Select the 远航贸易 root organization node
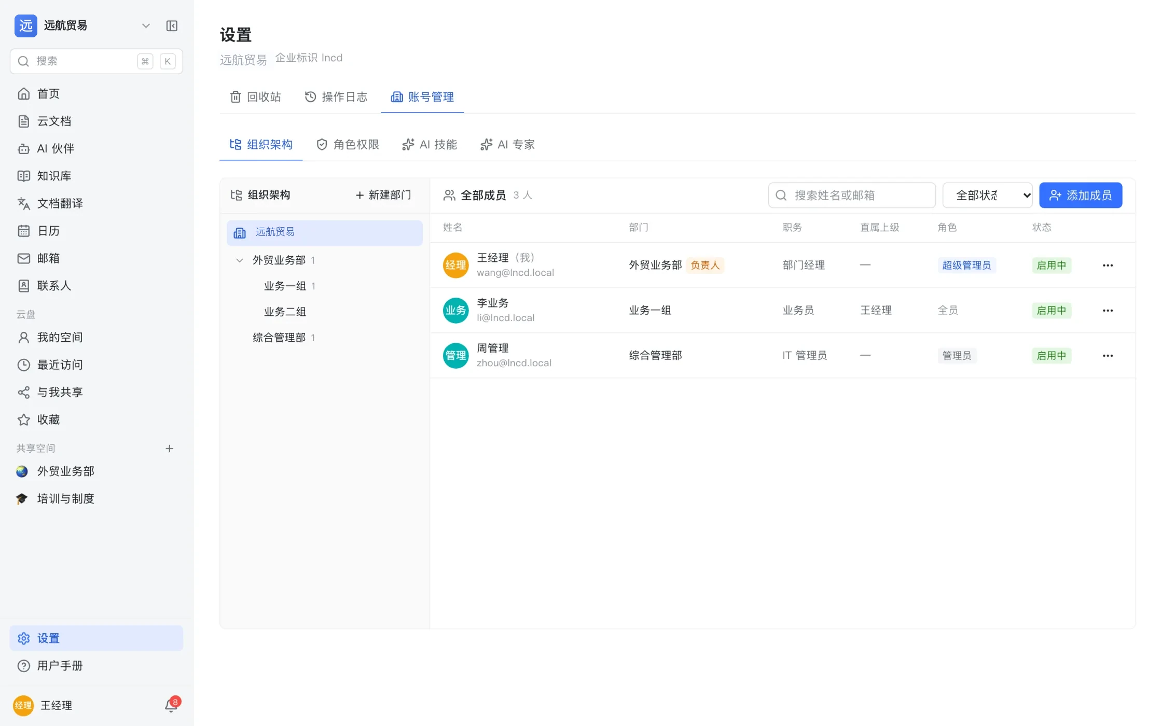 [325, 233]
